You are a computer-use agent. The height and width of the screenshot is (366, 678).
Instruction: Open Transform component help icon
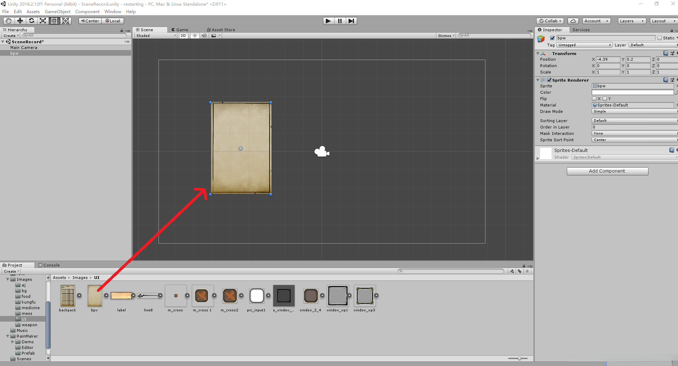click(x=666, y=53)
